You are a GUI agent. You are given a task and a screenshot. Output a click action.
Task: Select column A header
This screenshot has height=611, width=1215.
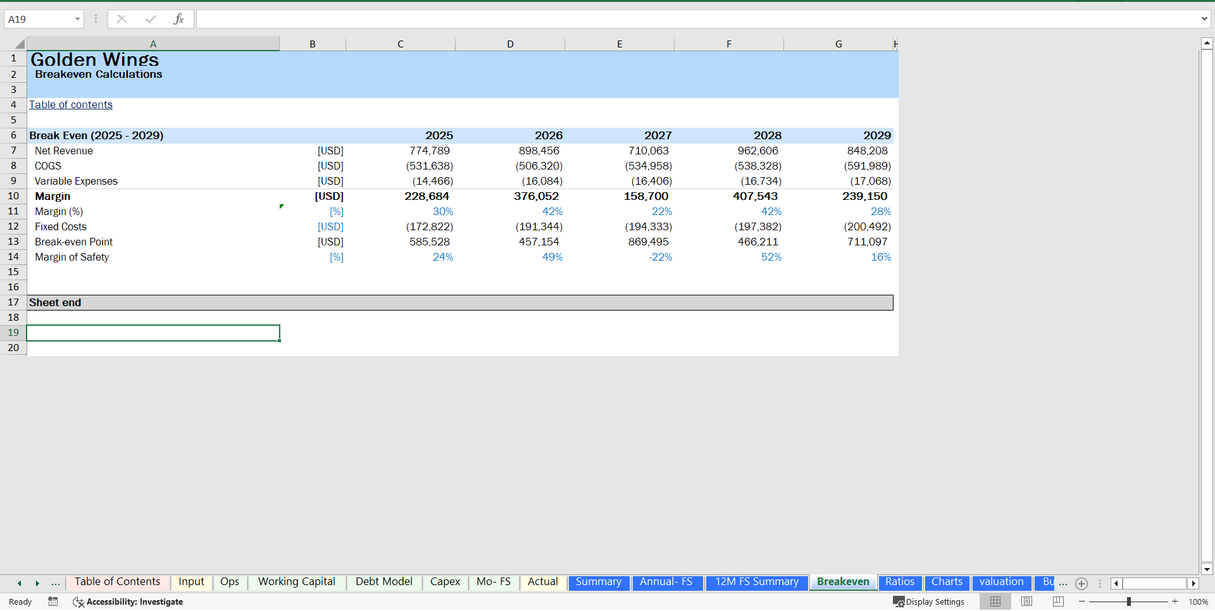(x=153, y=44)
